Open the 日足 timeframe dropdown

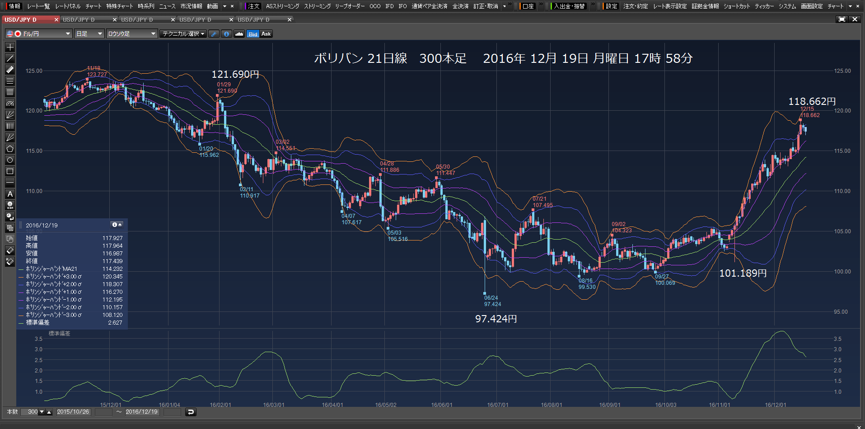pos(89,34)
